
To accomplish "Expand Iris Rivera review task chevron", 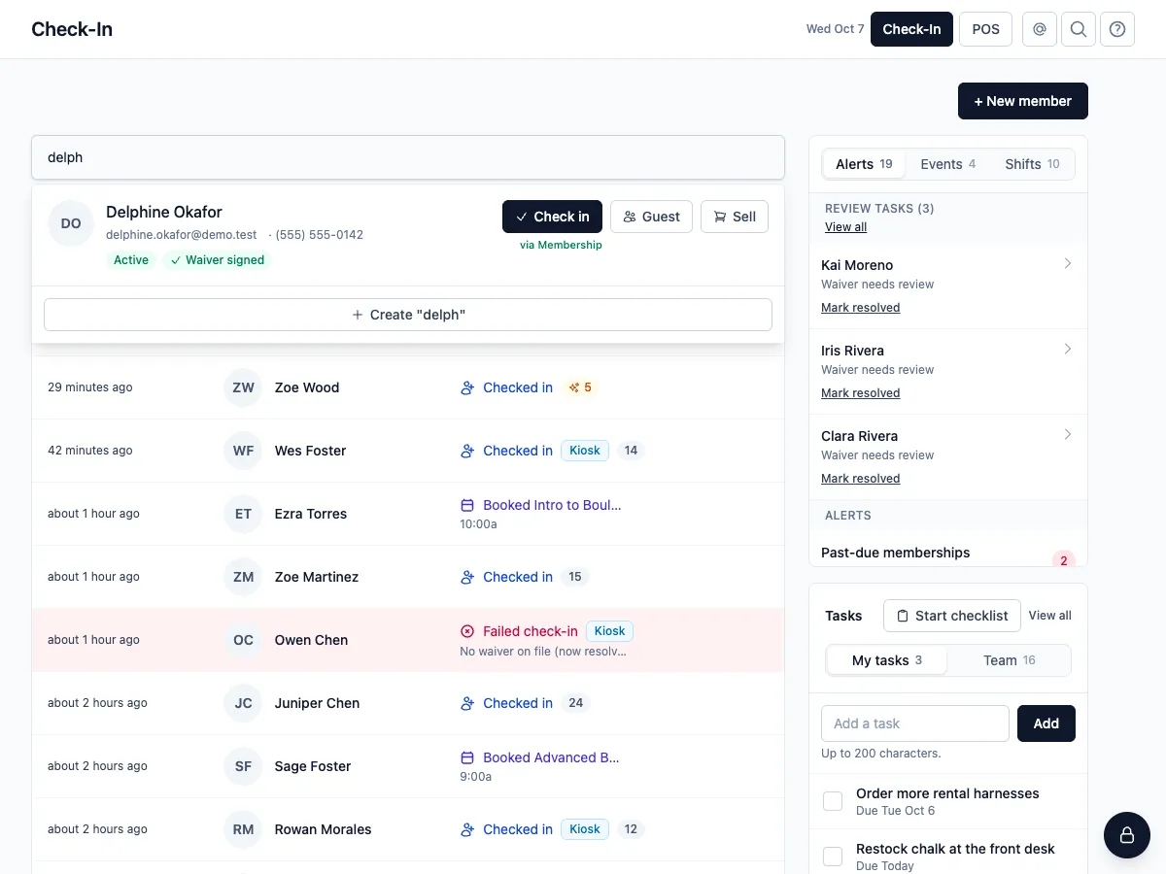I will [x=1067, y=350].
